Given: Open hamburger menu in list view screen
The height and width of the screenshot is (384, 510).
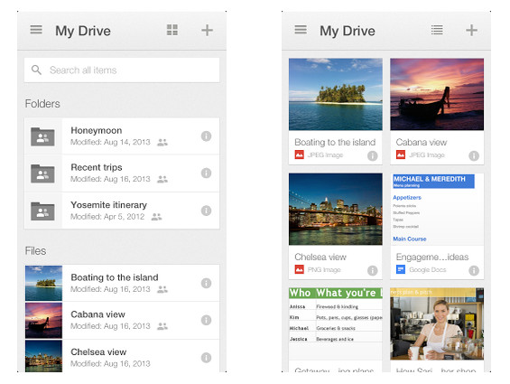Looking at the screenshot, I should (x=36, y=30).
